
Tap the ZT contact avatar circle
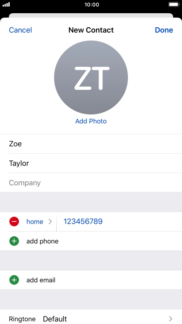91,77
